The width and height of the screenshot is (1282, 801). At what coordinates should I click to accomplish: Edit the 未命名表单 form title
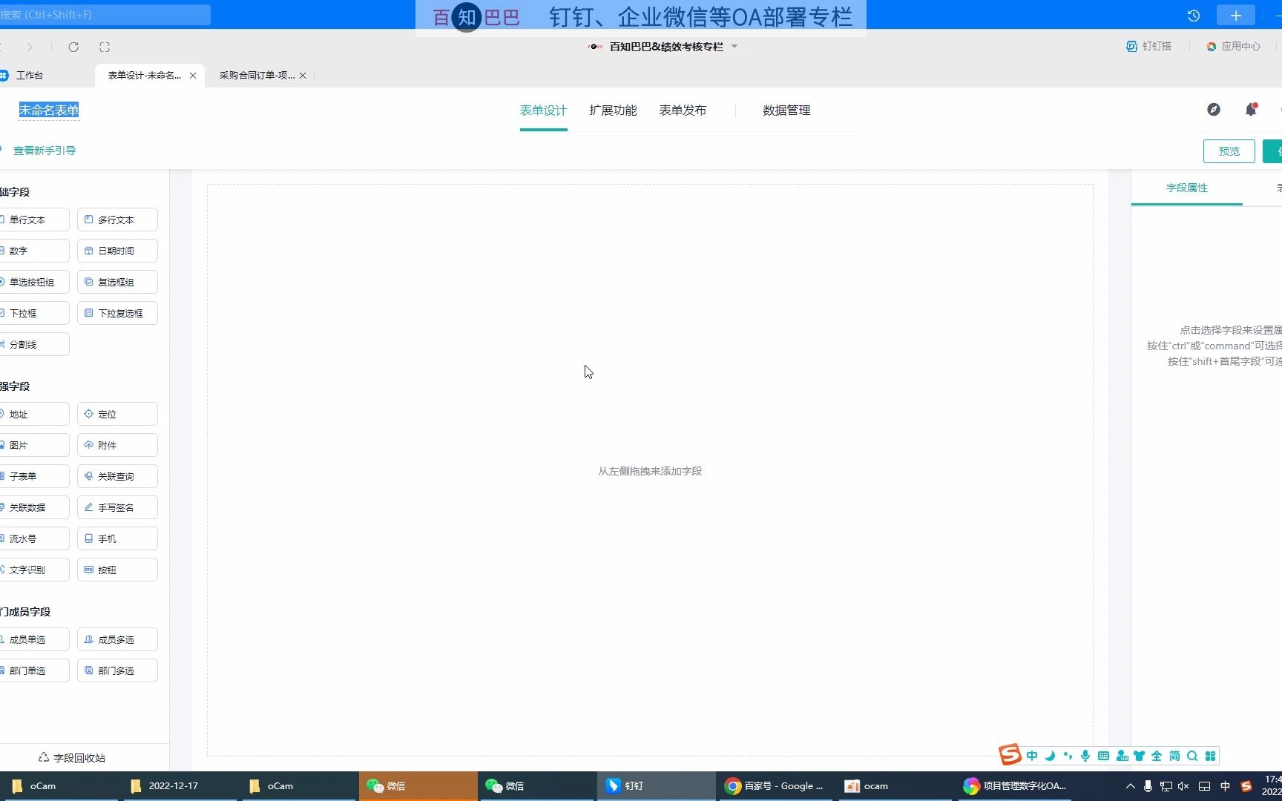click(49, 110)
